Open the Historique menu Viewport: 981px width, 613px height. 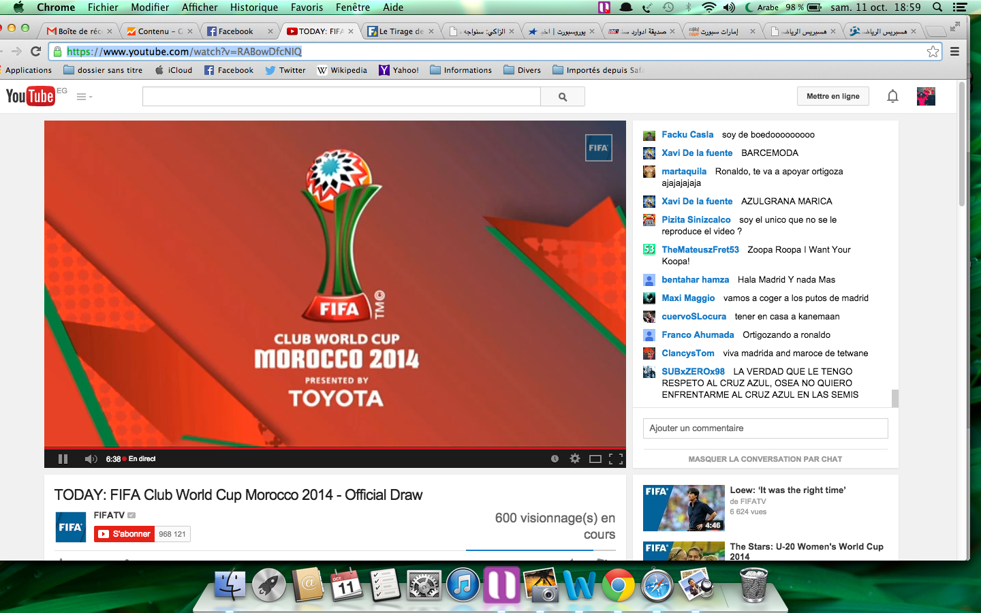254,7
